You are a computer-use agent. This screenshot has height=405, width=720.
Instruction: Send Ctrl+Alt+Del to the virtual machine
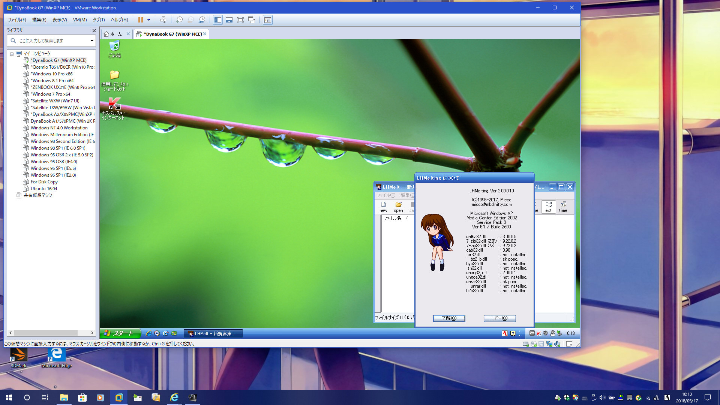163,20
